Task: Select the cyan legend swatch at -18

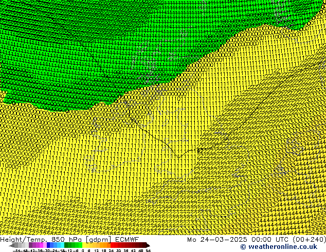Action: pos(62,245)
